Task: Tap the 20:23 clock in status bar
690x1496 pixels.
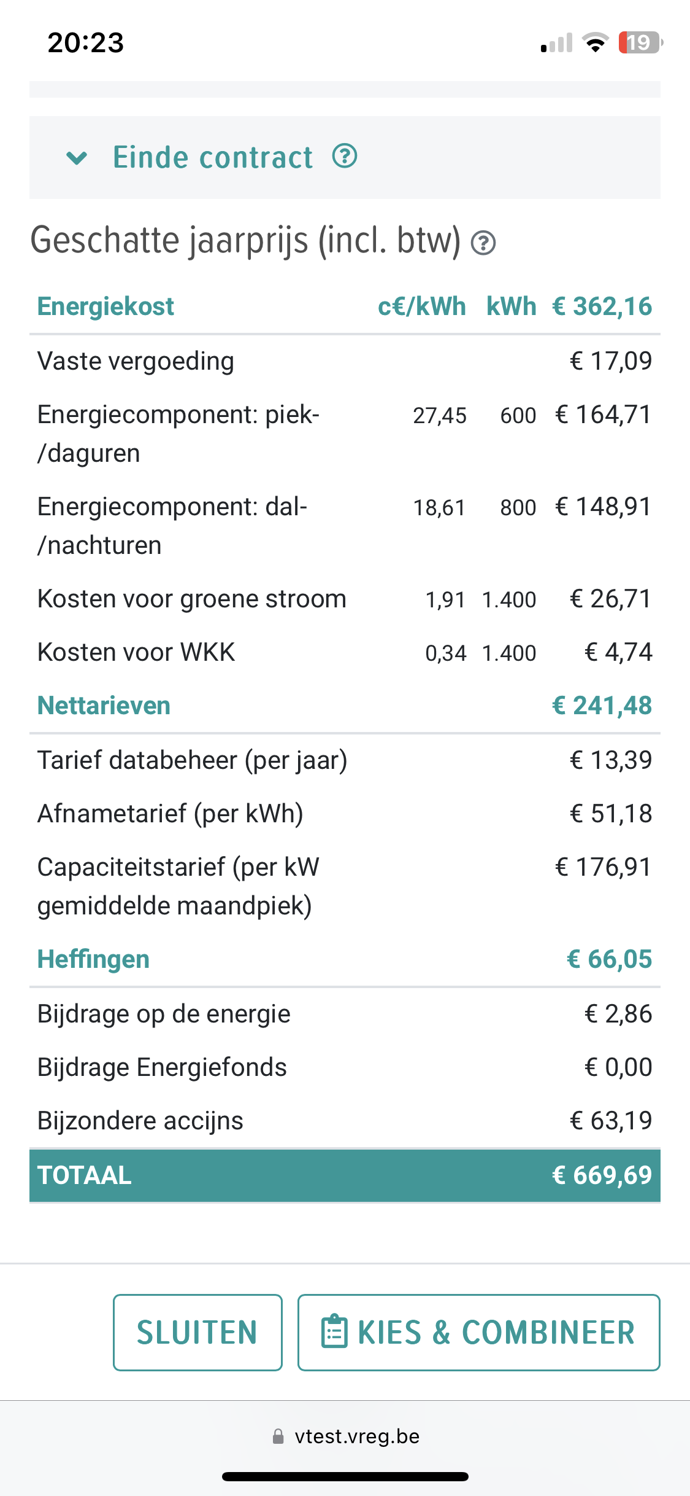Action: [86, 42]
